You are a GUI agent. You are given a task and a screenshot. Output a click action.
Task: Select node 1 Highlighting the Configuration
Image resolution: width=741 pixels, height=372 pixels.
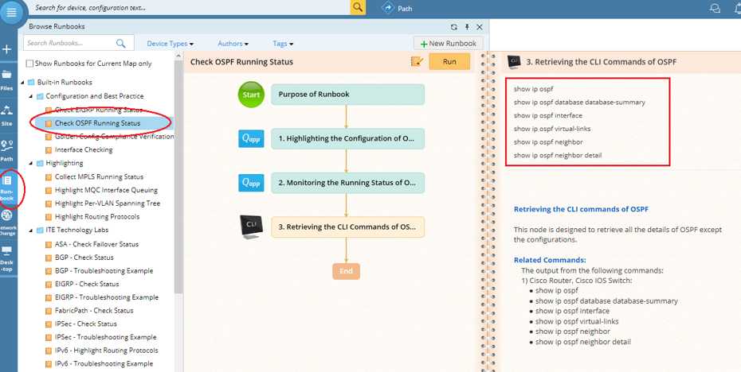(x=348, y=138)
